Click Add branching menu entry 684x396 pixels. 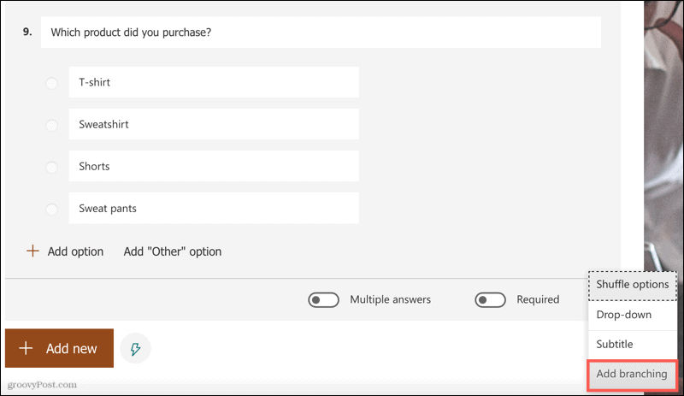(631, 374)
